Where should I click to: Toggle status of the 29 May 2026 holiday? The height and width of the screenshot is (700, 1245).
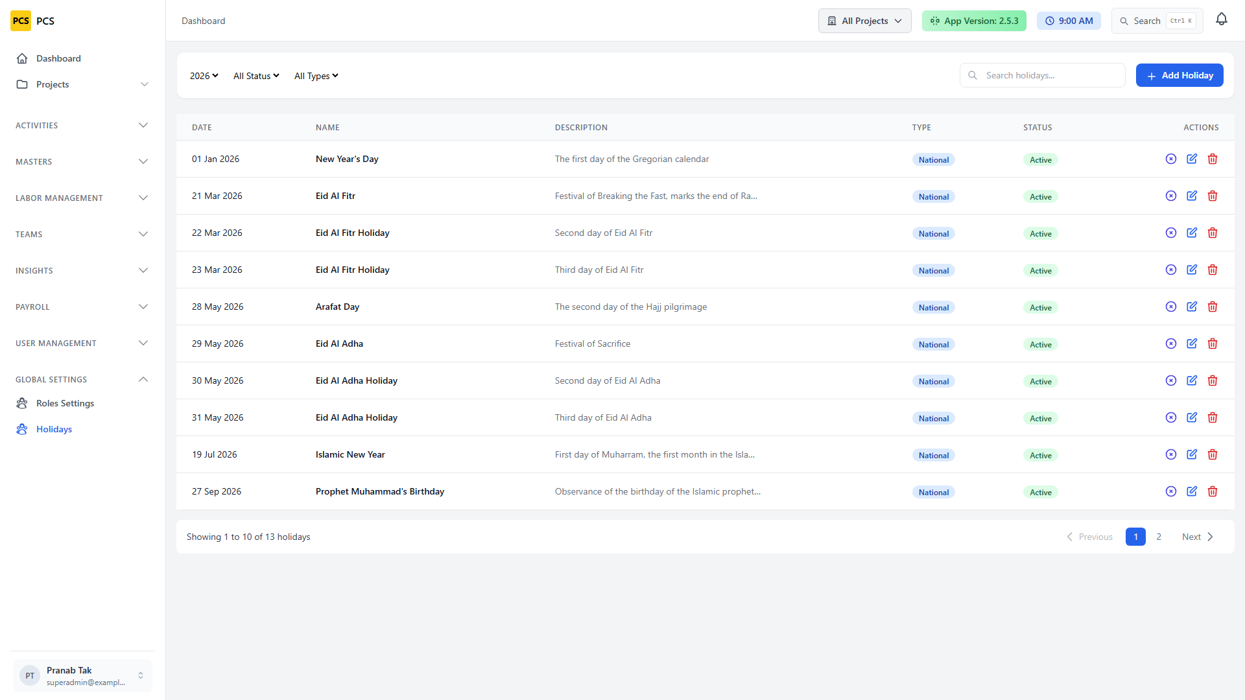click(x=1171, y=344)
